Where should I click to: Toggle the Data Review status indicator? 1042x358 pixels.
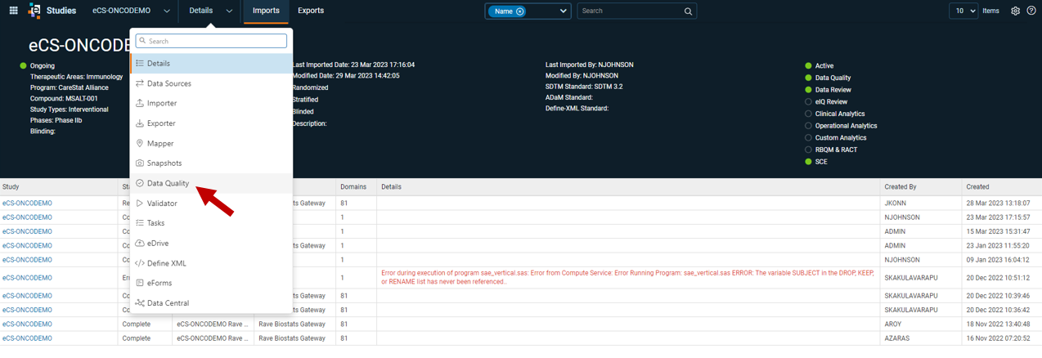(x=808, y=90)
